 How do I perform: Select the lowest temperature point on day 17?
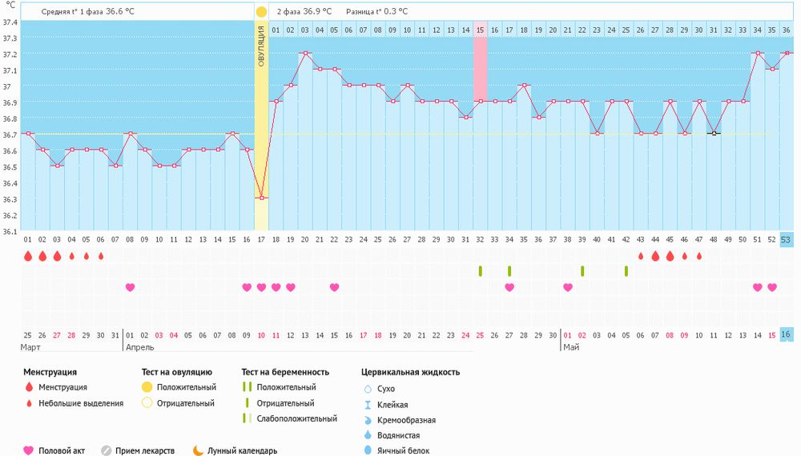point(262,198)
